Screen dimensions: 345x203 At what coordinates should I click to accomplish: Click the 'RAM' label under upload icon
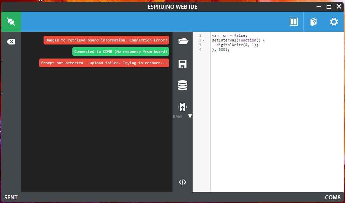pos(177,117)
